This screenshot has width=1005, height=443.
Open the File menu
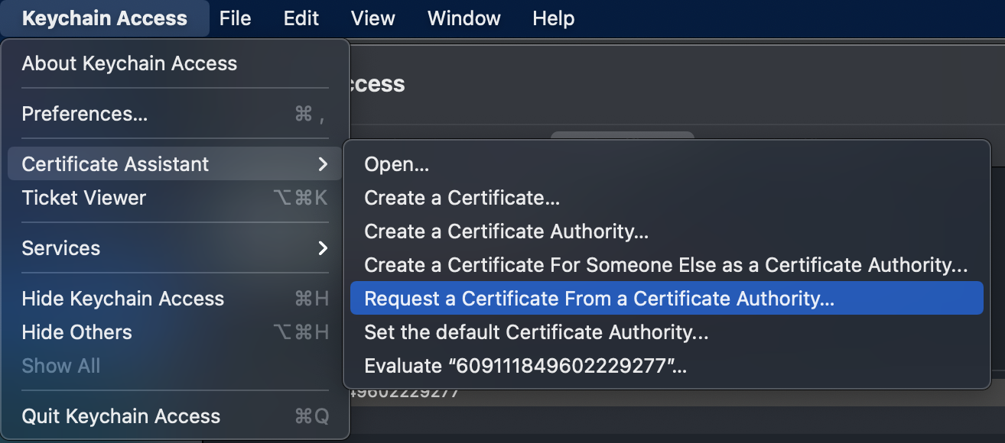pyautogui.click(x=235, y=18)
